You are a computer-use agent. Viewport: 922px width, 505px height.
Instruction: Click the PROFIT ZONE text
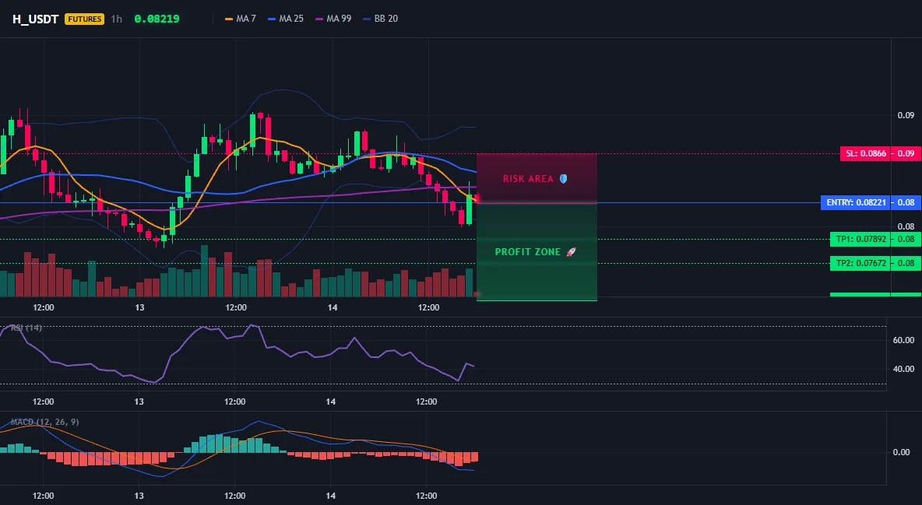click(x=528, y=251)
